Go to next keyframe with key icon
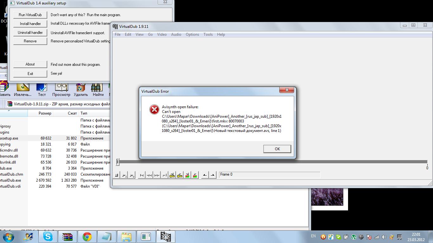The height and width of the screenshot is (243, 433). point(180,175)
